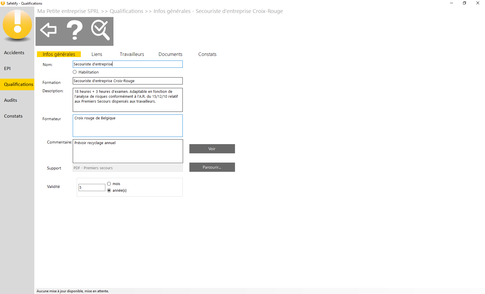Click the 'Validité' label

point(53,186)
